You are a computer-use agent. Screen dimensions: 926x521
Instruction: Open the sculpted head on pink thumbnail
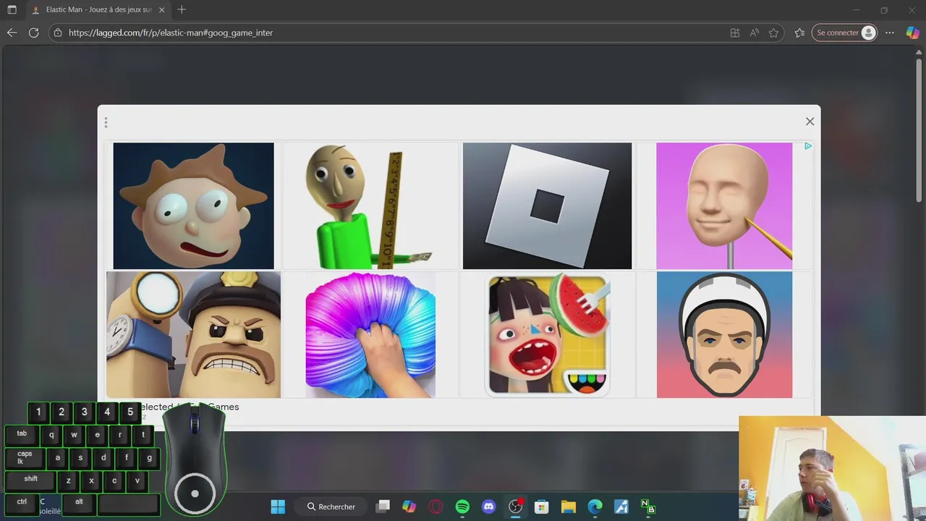[724, 206]
